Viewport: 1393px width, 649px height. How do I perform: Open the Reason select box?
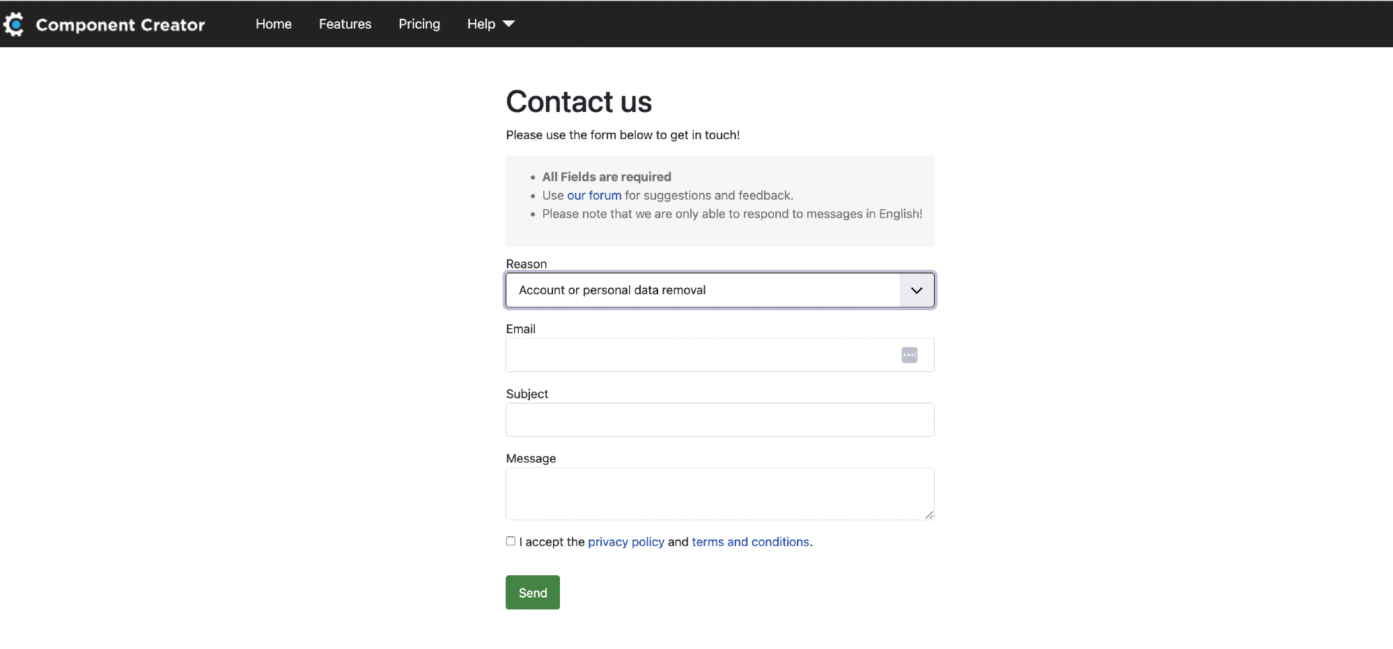702,290
